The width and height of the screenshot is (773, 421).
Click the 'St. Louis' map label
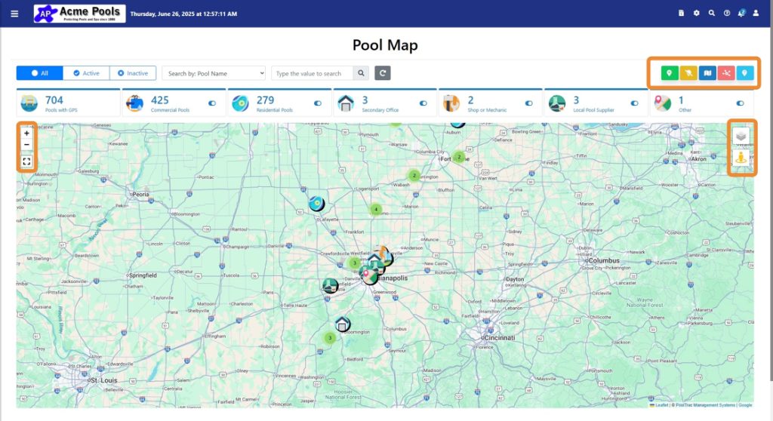tap(103, 380)
